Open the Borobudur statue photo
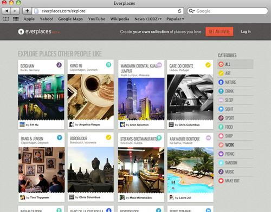Viewport: 271px width, 212px height. point(91,170)
